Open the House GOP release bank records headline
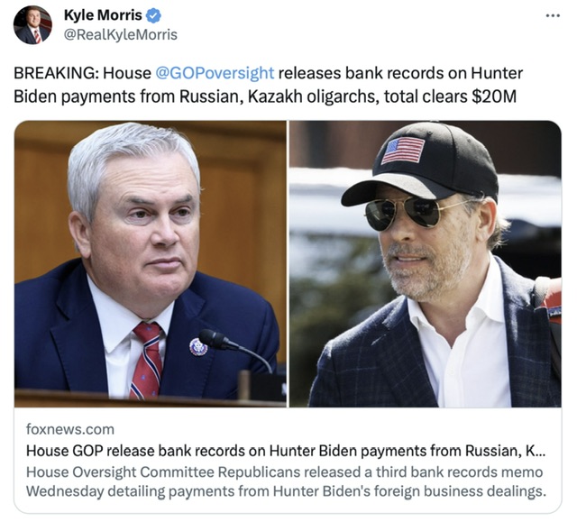 (286, 451)
